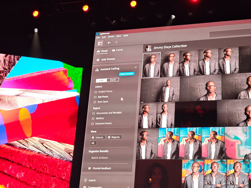This screenshot has width=251, height=188.
Task: Open the Photo menu
Action: [111, 37]
